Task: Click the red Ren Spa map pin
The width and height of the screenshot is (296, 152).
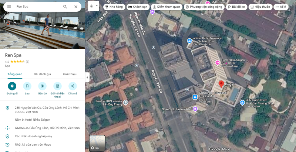Action: 221,84
